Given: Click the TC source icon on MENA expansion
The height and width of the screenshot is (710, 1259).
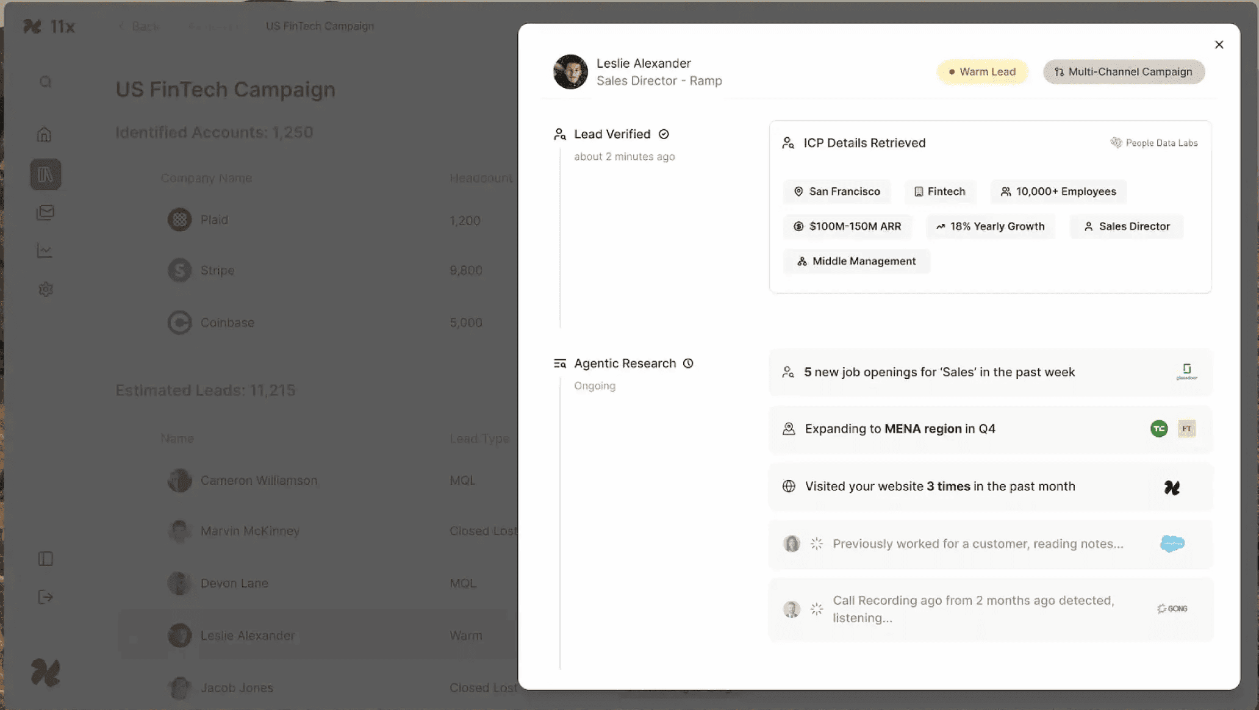Looking at the screenshot, I should click(x=1159, y=429).
